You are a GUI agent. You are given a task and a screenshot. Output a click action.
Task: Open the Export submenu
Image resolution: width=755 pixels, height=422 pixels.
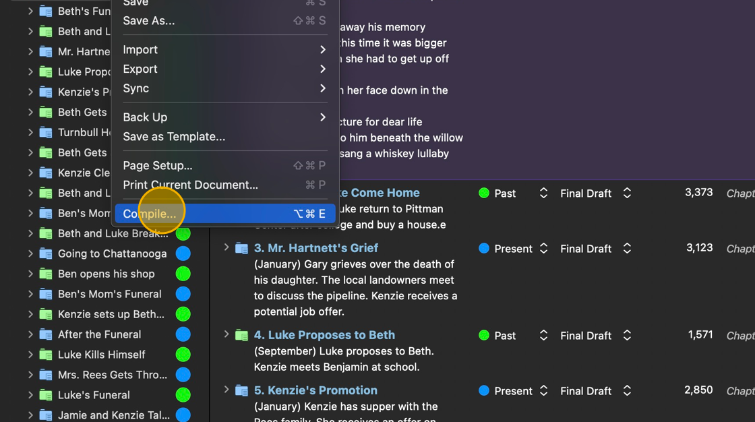click(140, 69)
